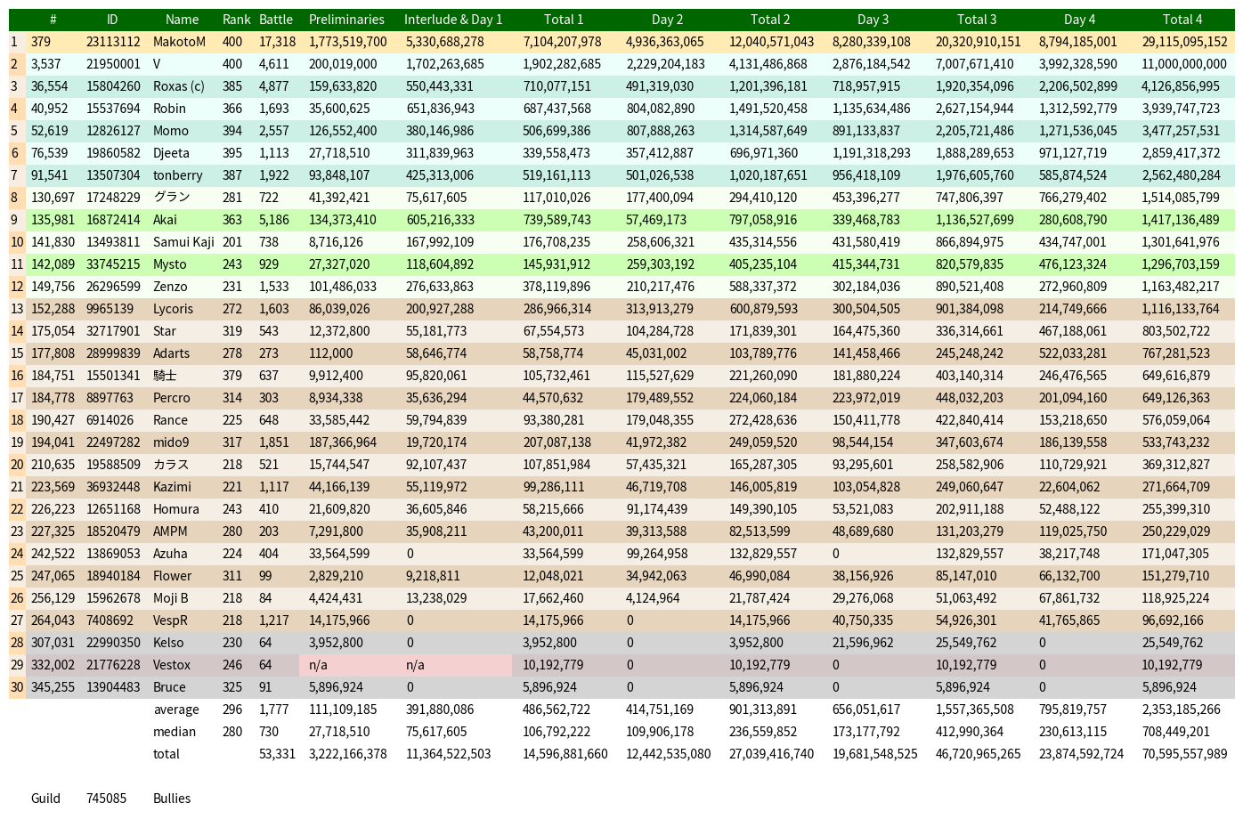Image resolution: width=1243 pixels, height=819 pixels.
Task: Click the 'Preliminaries' column header
Action: tap(346, 20)
